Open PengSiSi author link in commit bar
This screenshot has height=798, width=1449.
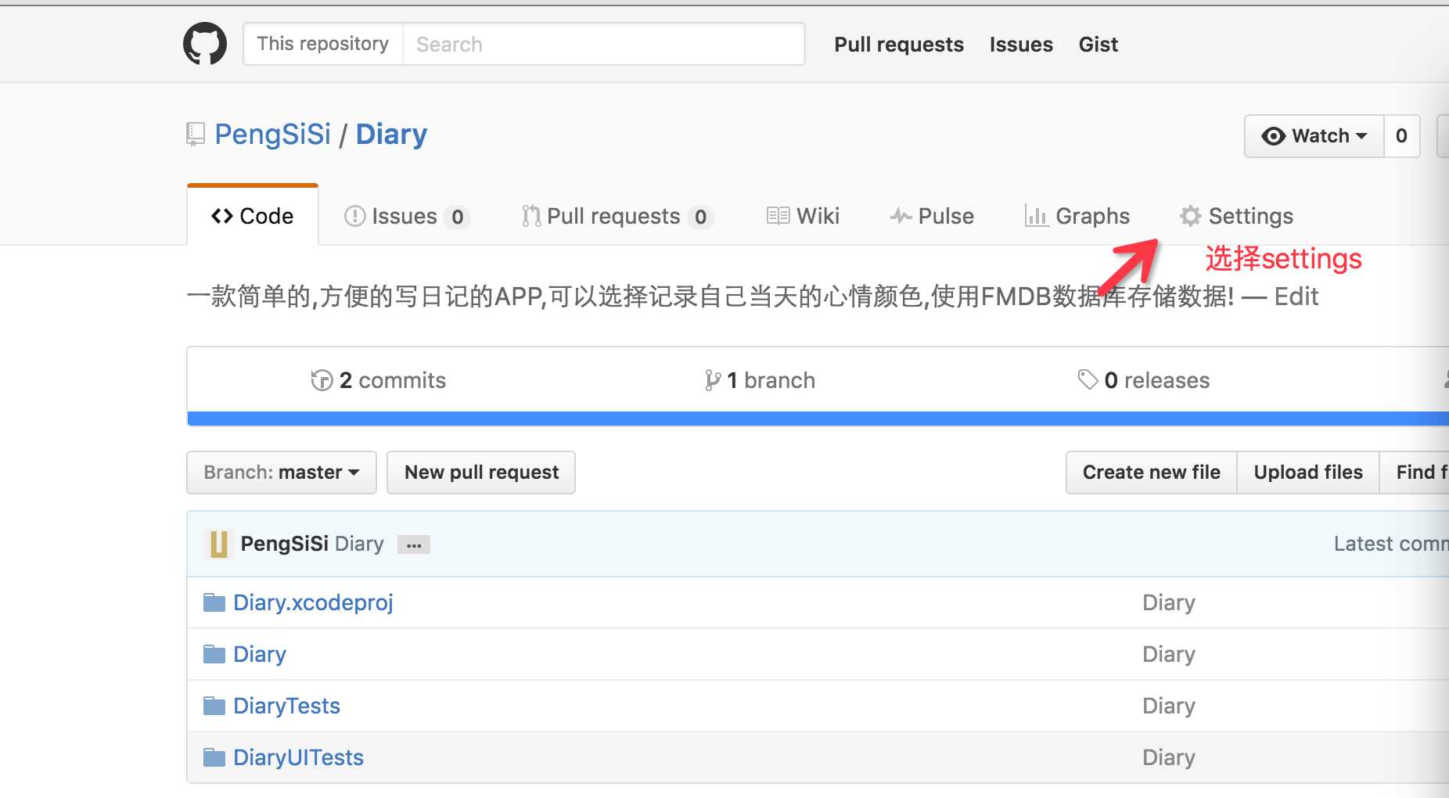[285, 544]
